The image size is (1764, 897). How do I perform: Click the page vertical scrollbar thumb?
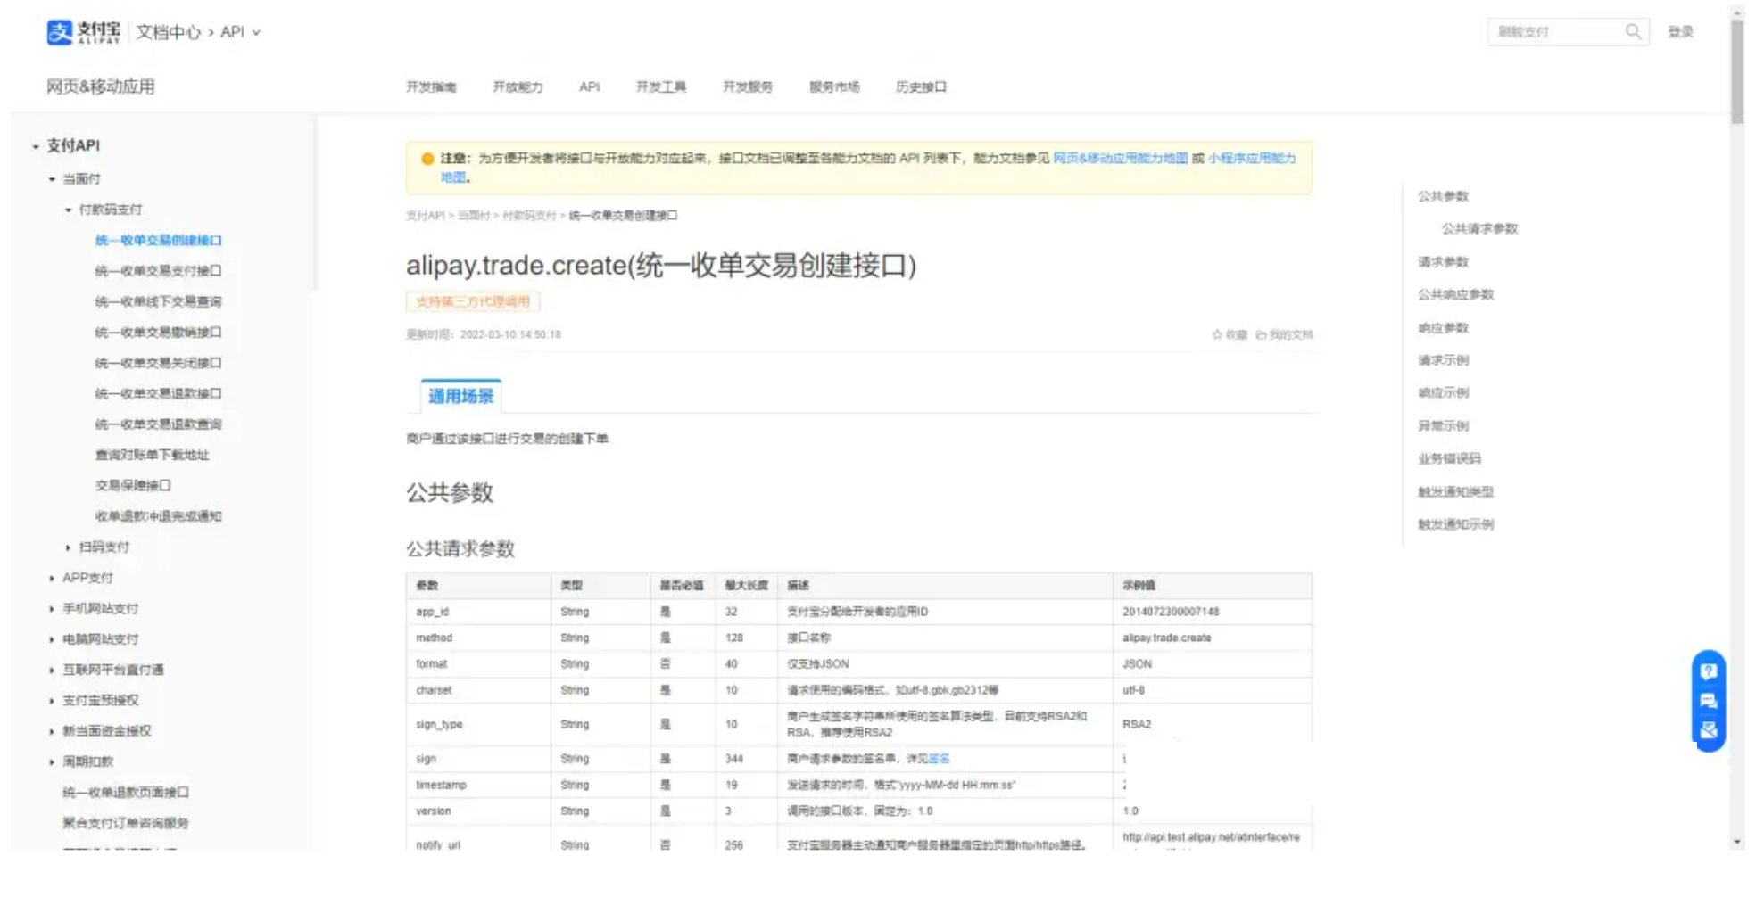pos(1736,71)
